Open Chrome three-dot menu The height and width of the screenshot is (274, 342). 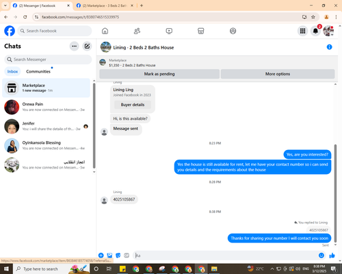(336, 17)
